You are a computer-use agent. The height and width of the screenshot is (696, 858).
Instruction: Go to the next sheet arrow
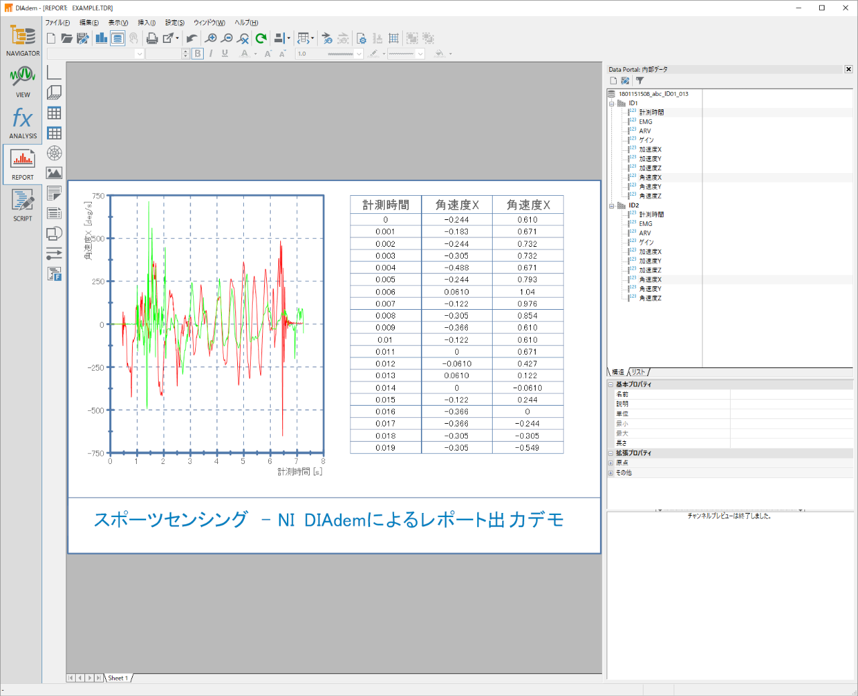(89, 678)
